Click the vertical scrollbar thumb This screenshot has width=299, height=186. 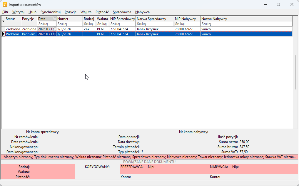pos(295,72)
